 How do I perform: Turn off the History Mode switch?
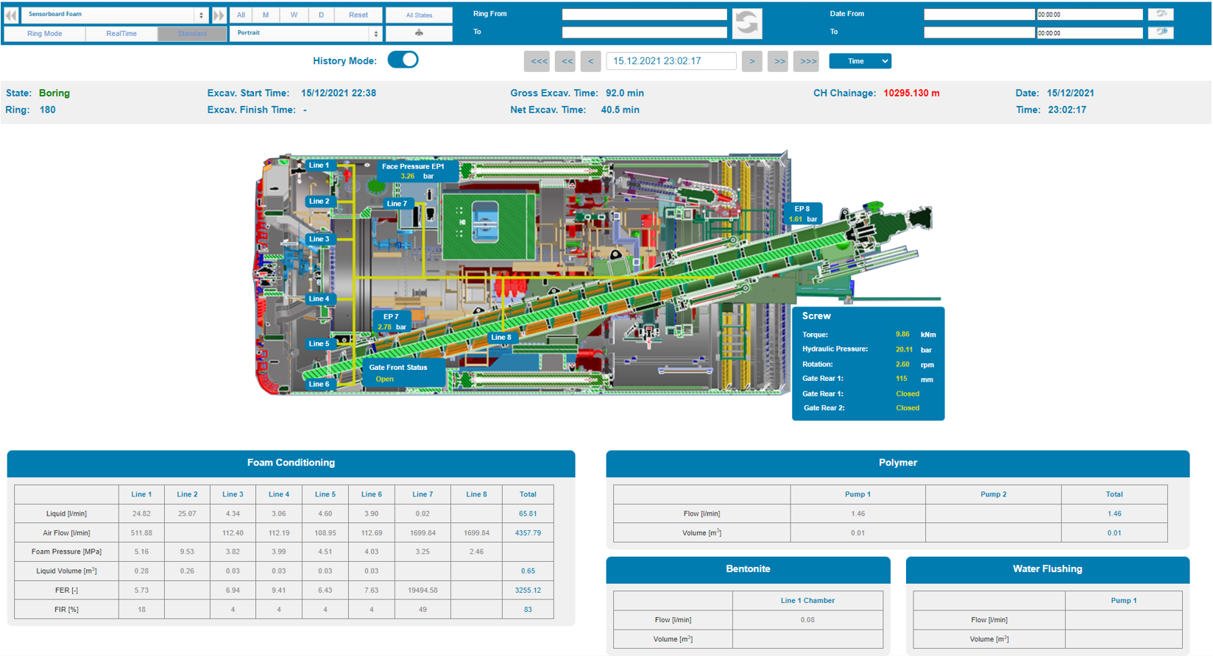pos(403,60)
